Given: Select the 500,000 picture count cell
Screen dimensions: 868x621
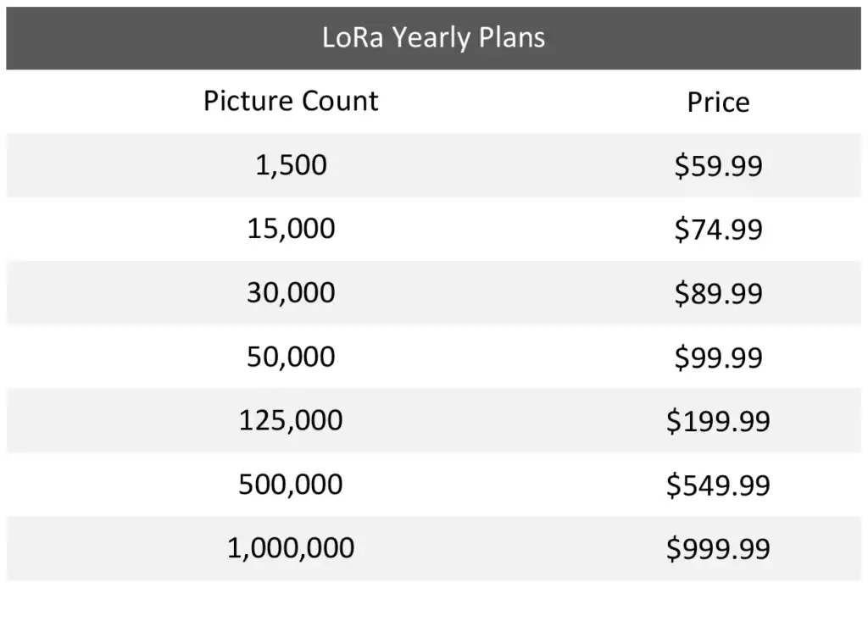Looking at the screenshot, I should [291, 485].
